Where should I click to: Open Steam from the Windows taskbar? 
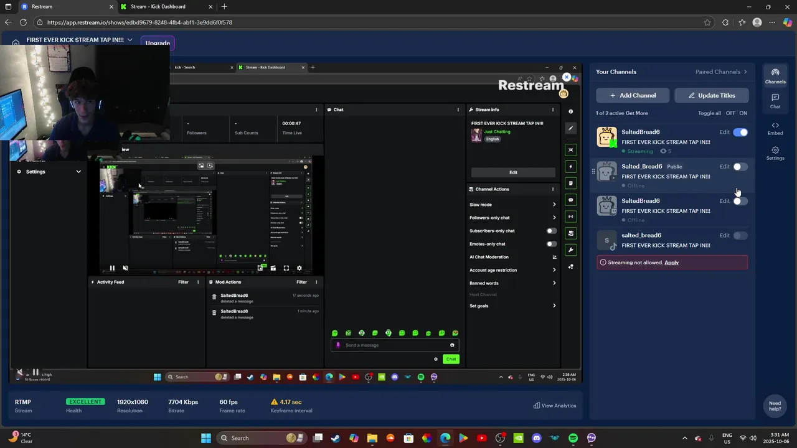(336, 438)
